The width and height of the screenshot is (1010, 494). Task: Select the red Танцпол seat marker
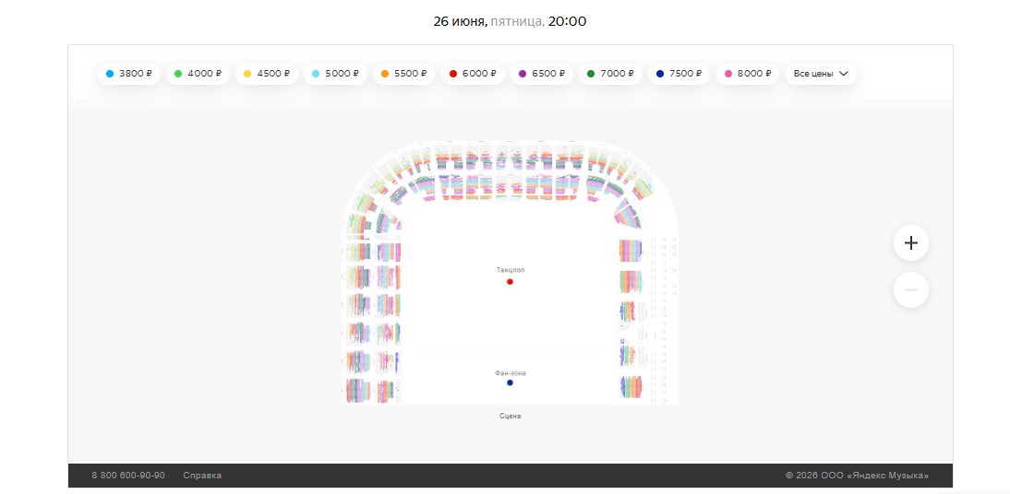[510, 282]
